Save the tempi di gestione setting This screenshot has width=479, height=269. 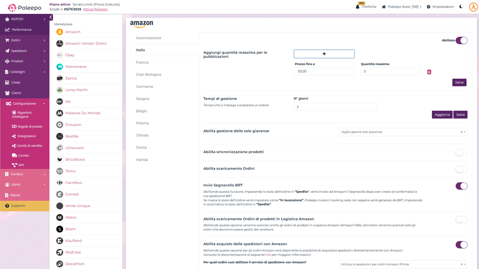coord(460,115)
